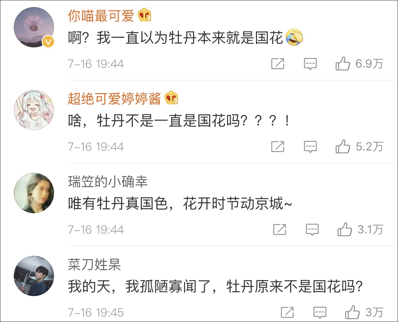The image size is (398, 322).
Task: Like the comment with 5.2万 likes
Action: click(x=343, y=147)
